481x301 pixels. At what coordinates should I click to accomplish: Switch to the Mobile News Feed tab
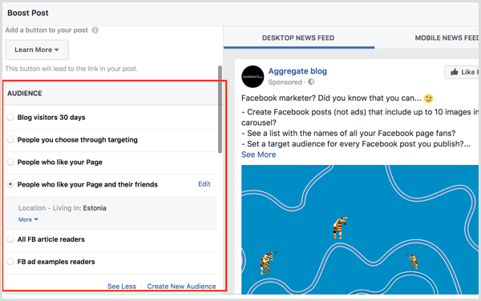point(447,38)
